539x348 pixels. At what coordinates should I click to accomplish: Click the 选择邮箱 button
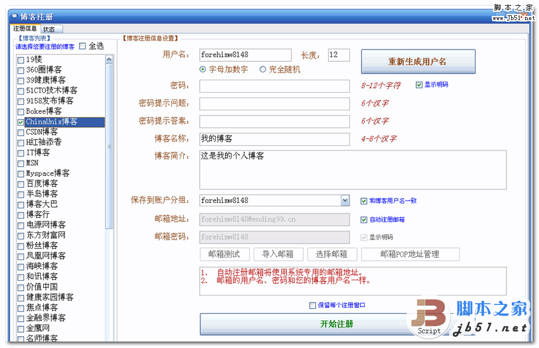tap(332, 254)
